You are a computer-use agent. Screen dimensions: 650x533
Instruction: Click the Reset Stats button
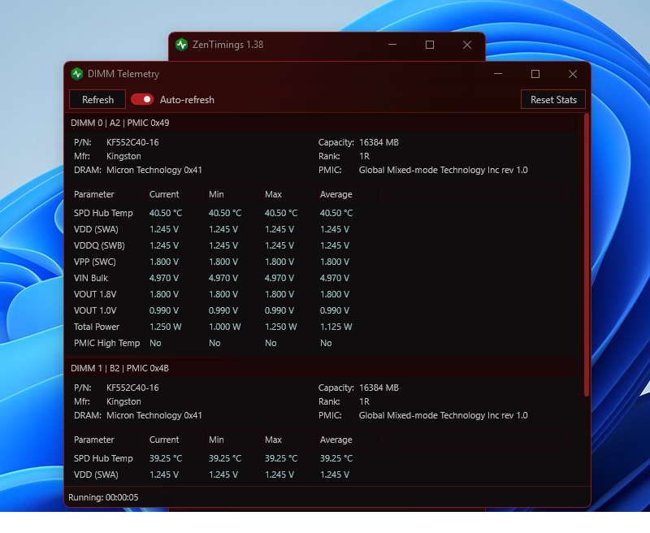pos(553,99)
